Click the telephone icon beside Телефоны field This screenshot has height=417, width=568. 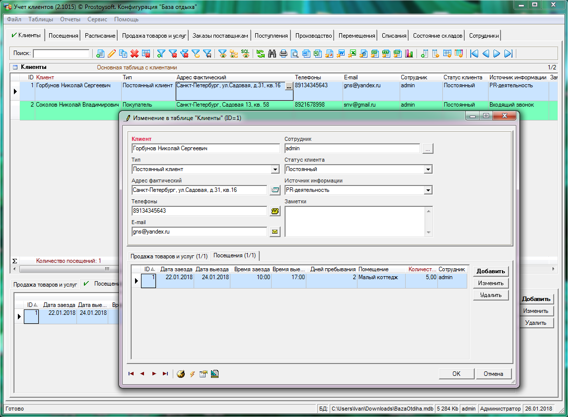[x=275, y=211]
